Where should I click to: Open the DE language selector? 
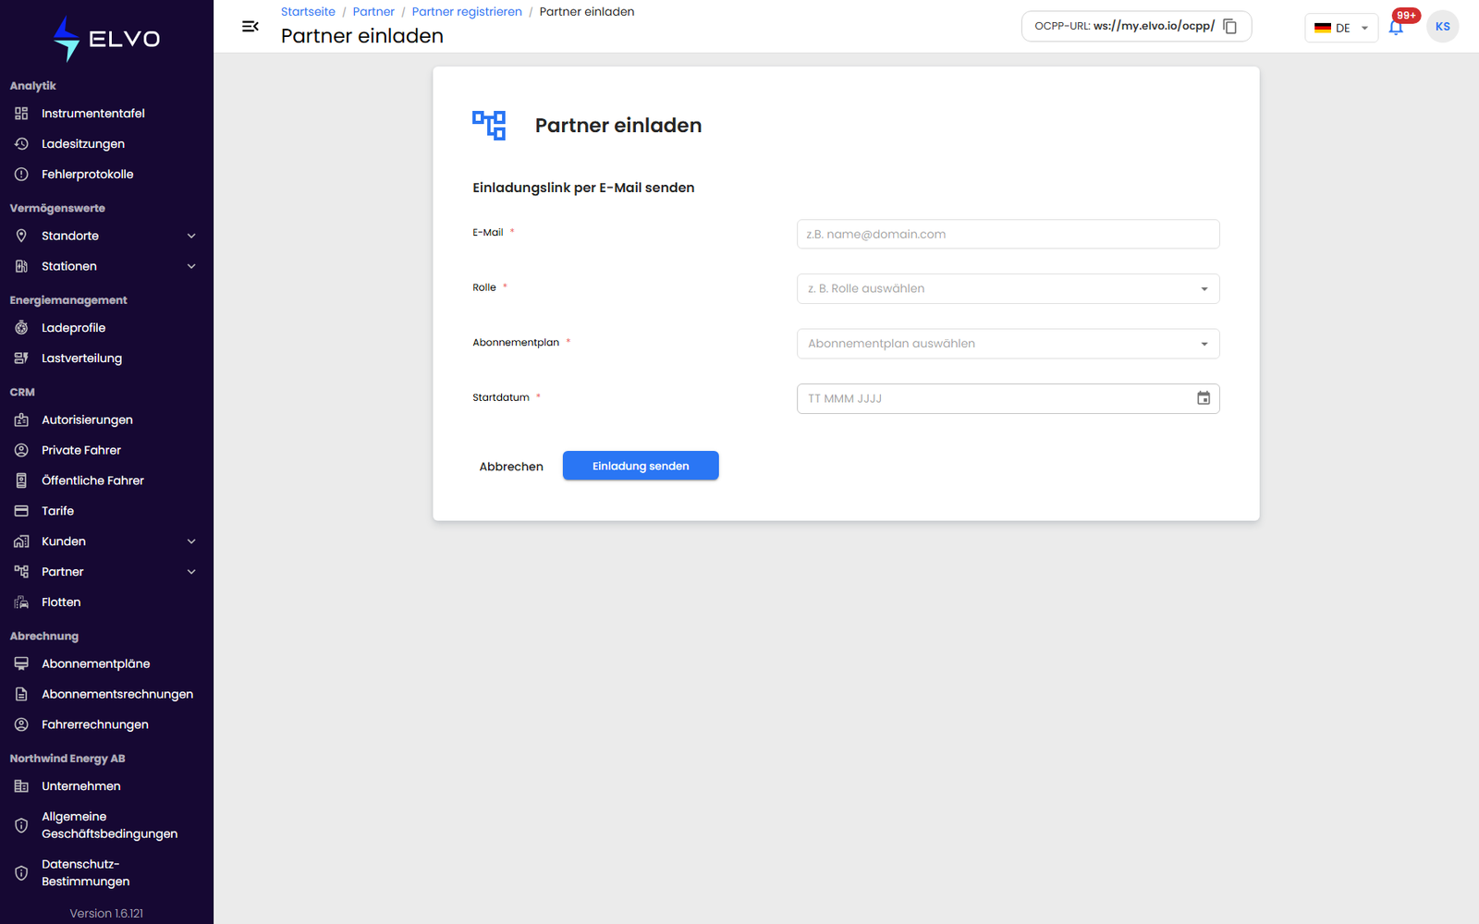[x=1341, y=28]
